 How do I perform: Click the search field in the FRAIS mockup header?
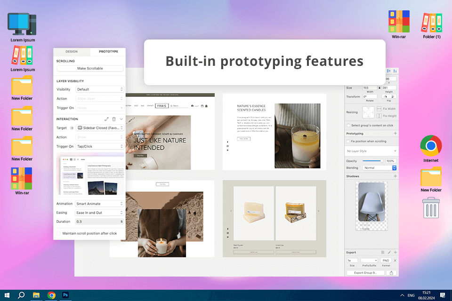179,106
